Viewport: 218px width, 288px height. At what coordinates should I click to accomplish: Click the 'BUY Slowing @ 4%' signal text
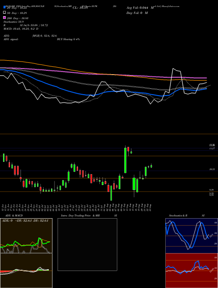click(x=68, y=39)
